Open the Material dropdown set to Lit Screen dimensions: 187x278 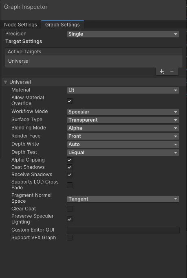pos(123,90)
